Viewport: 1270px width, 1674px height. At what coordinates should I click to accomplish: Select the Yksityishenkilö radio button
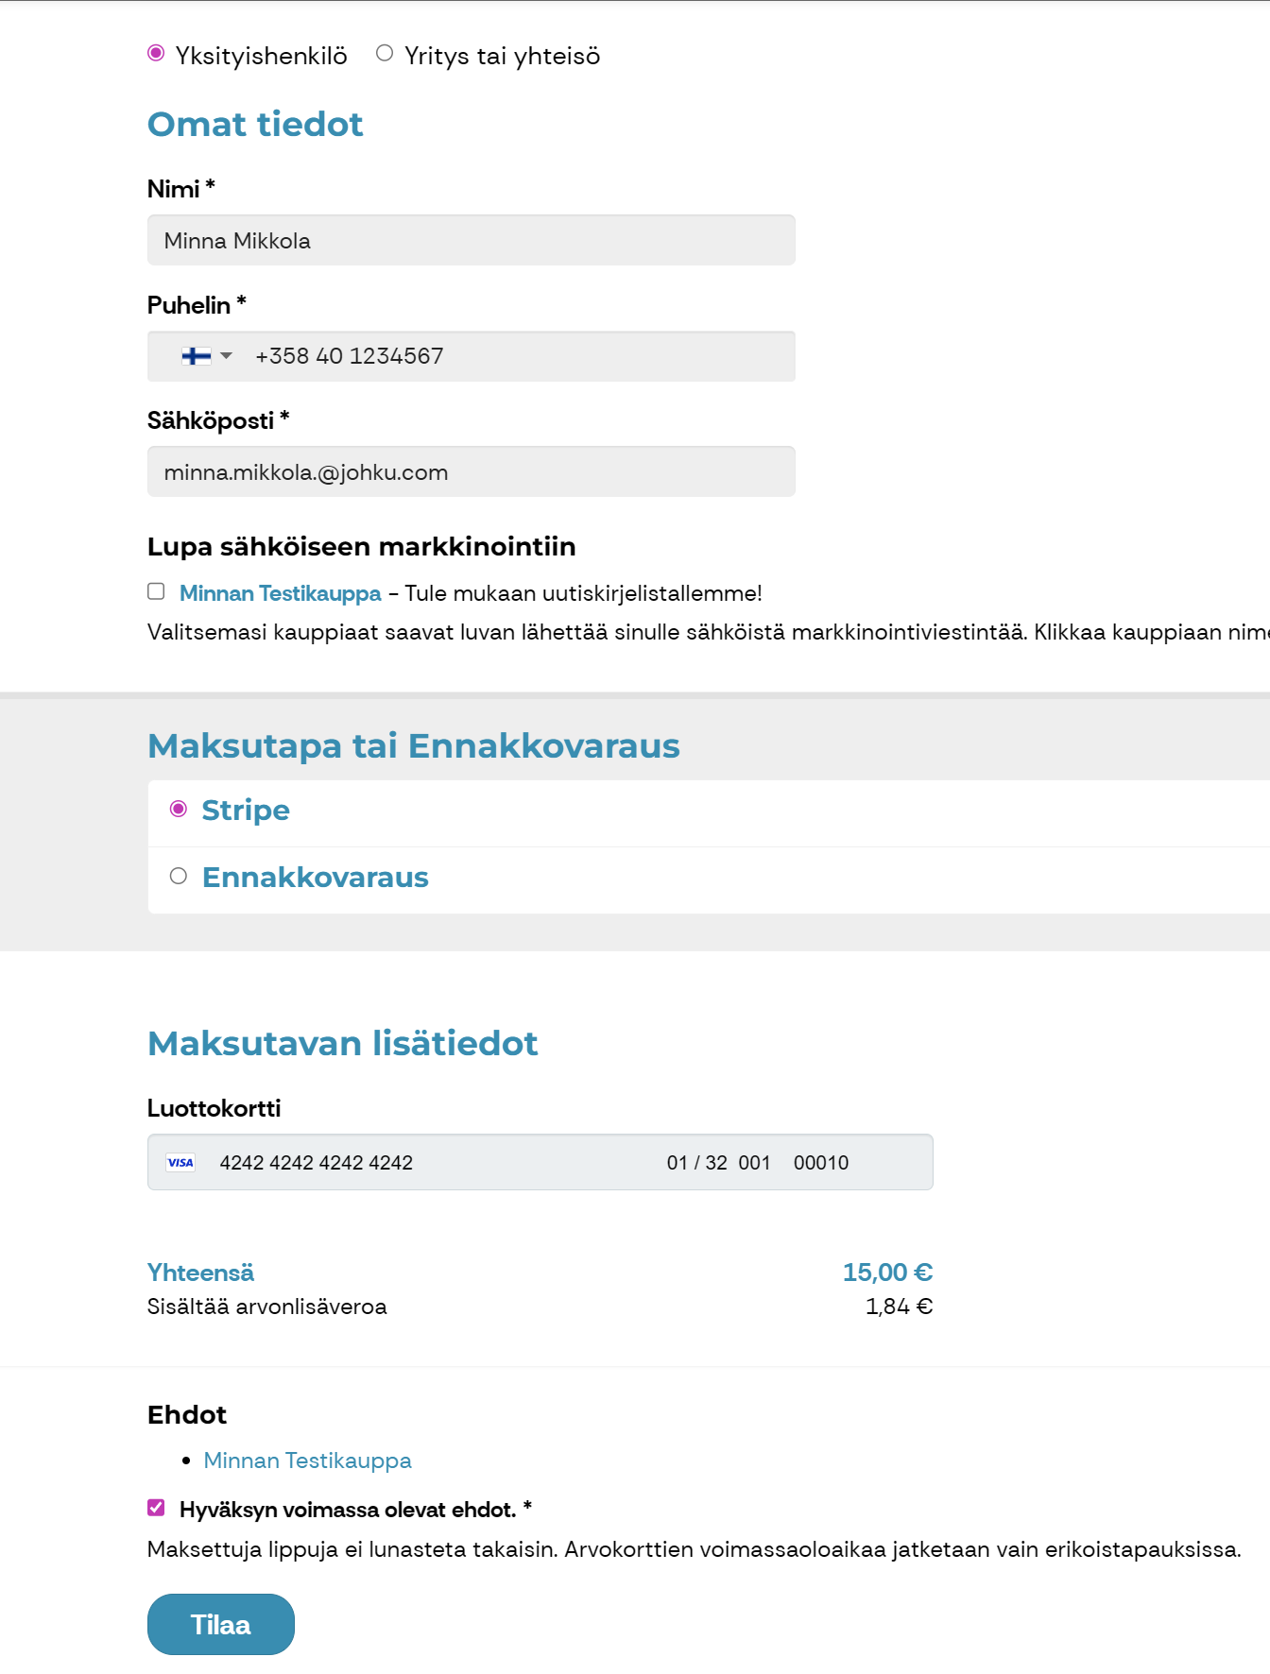tap(157, 54)
